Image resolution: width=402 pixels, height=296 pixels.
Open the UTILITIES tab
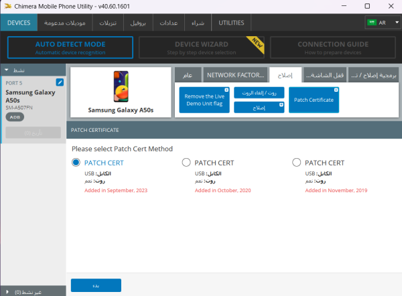pos(231,23)
